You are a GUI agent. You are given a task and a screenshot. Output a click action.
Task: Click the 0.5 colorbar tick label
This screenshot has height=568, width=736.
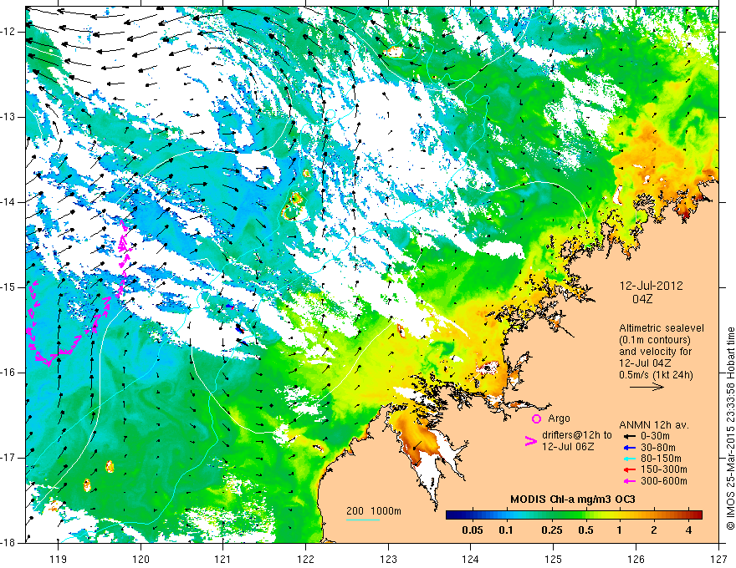click(585, 530)
